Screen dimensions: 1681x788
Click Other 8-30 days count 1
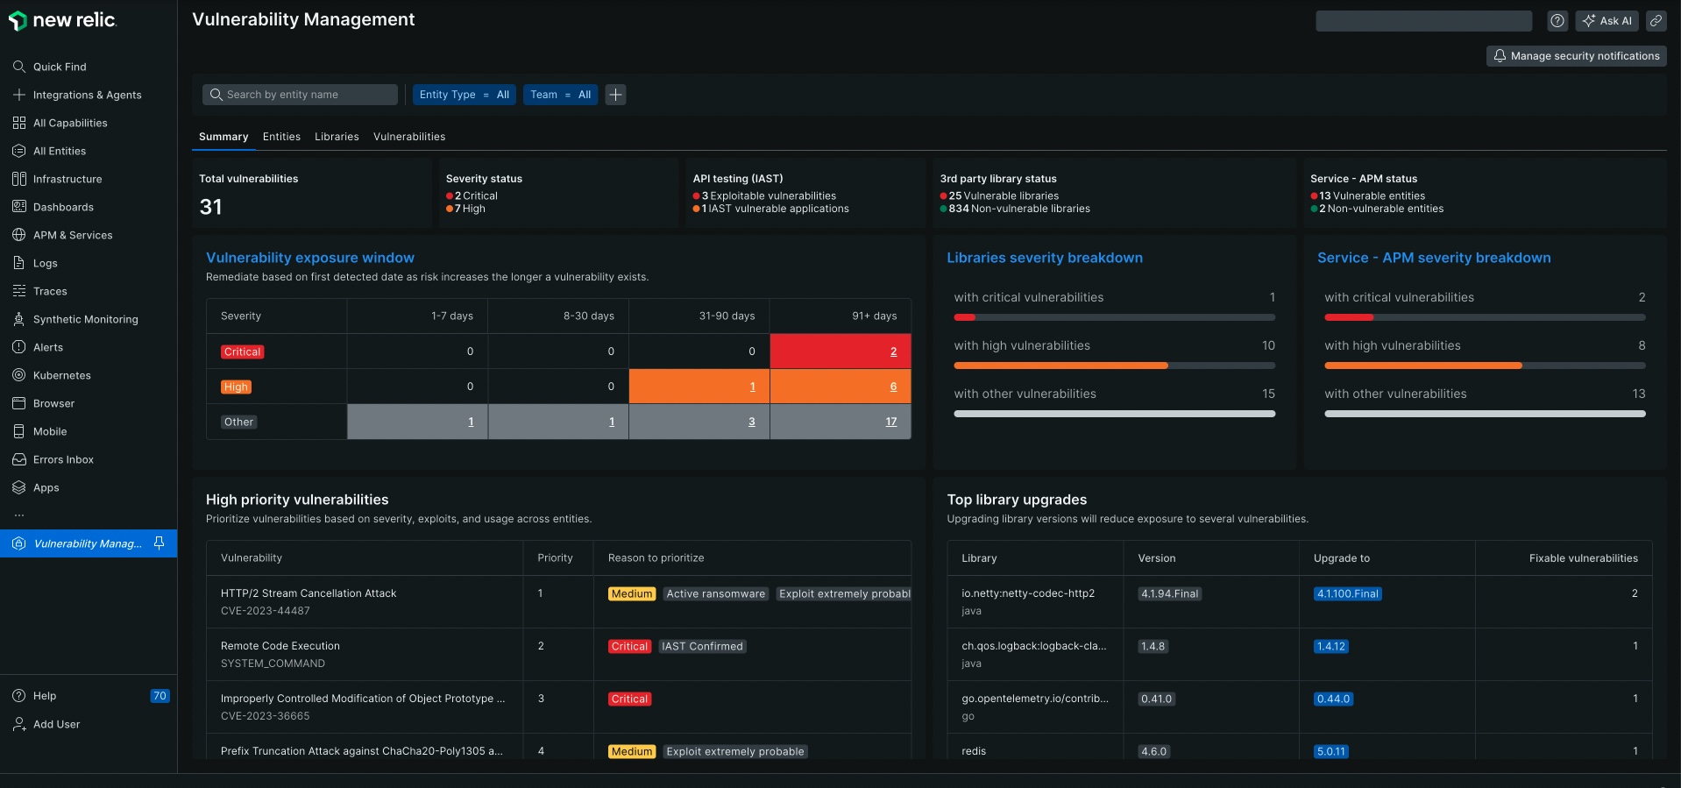[612, 422]
